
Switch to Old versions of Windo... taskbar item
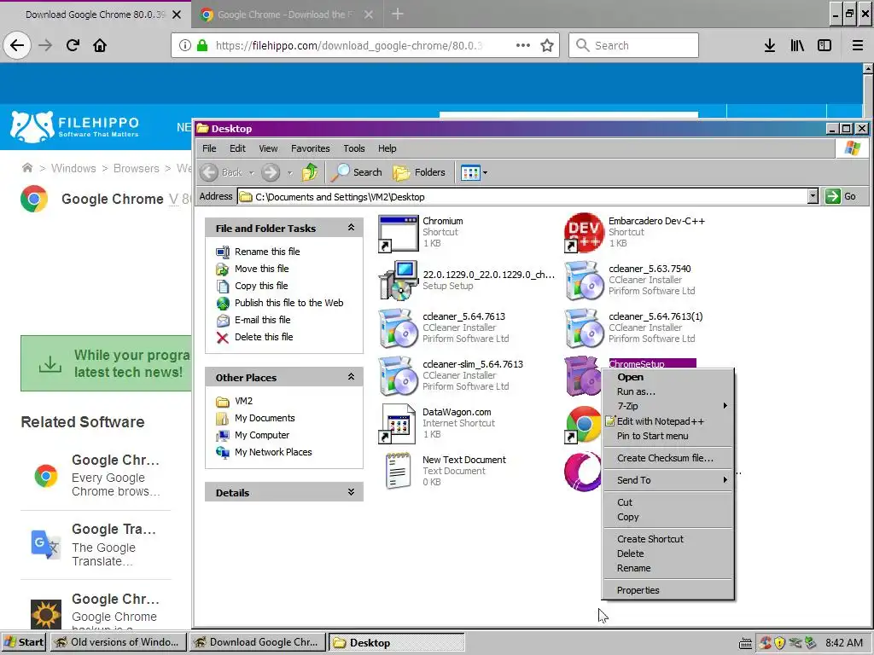point(117,642)
